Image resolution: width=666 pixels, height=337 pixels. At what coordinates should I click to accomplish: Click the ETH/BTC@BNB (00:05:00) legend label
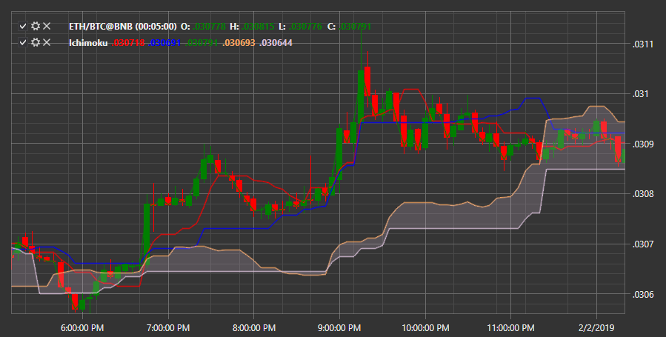(x=123, y=27)
